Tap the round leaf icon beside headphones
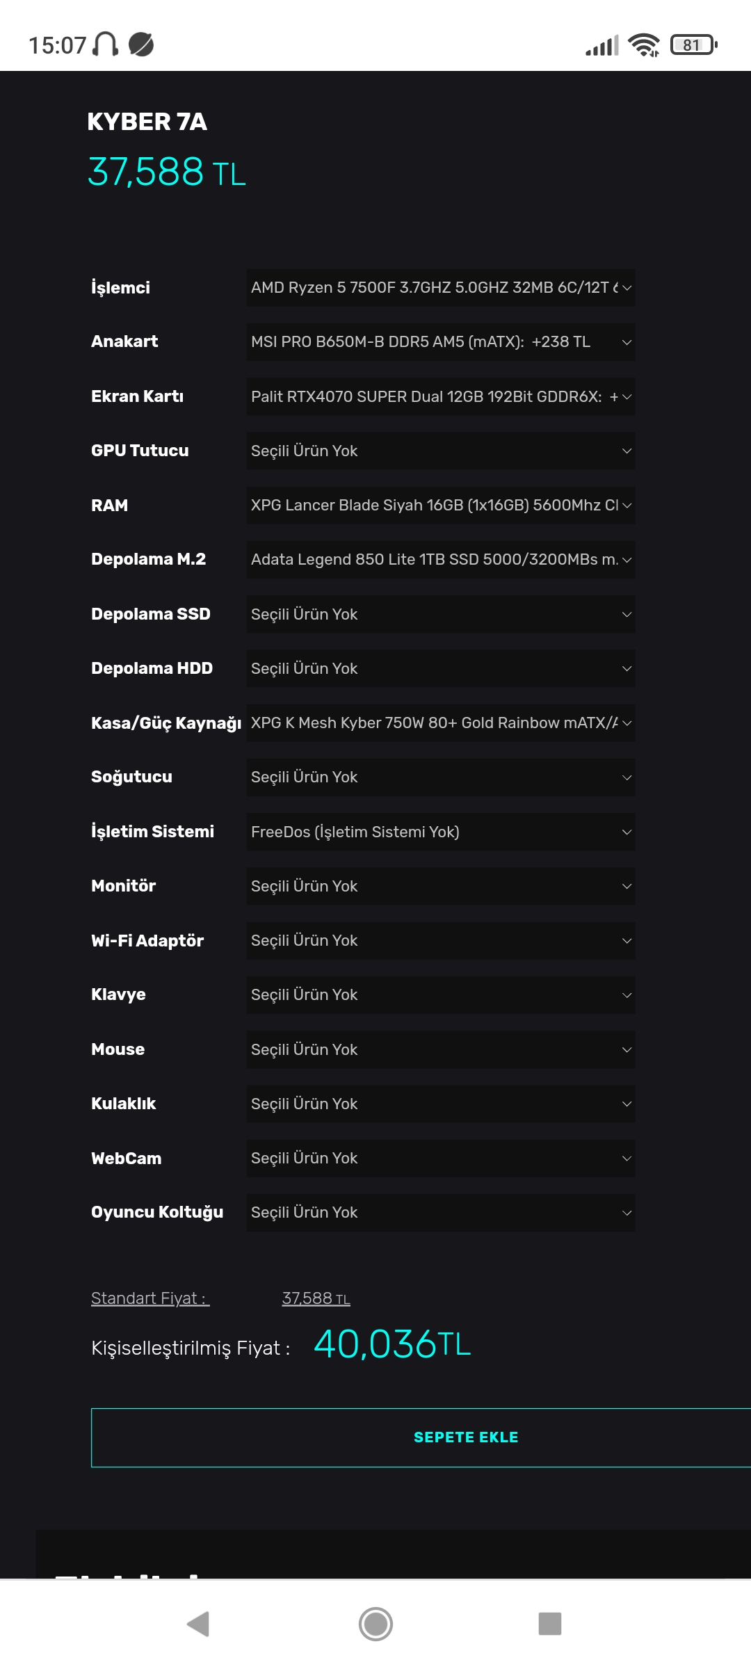This screenshot has height=1669, width=751. coord(141,45)
